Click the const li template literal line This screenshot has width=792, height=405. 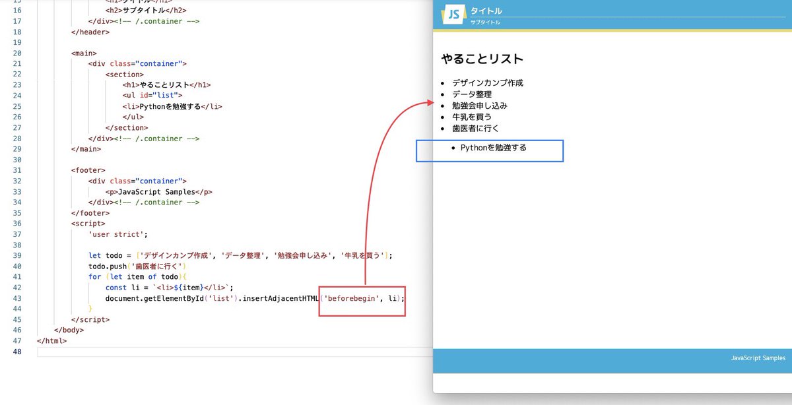(170, 288)
